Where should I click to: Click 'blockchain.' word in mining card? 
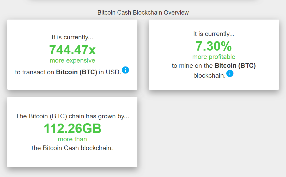(209, 76)
